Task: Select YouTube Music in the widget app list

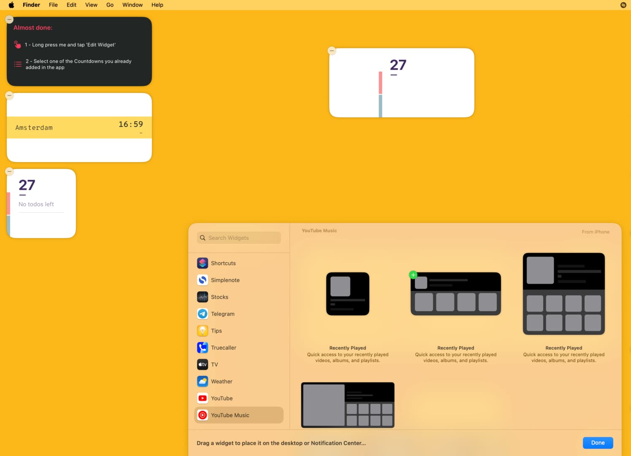Action: point(239,415)
